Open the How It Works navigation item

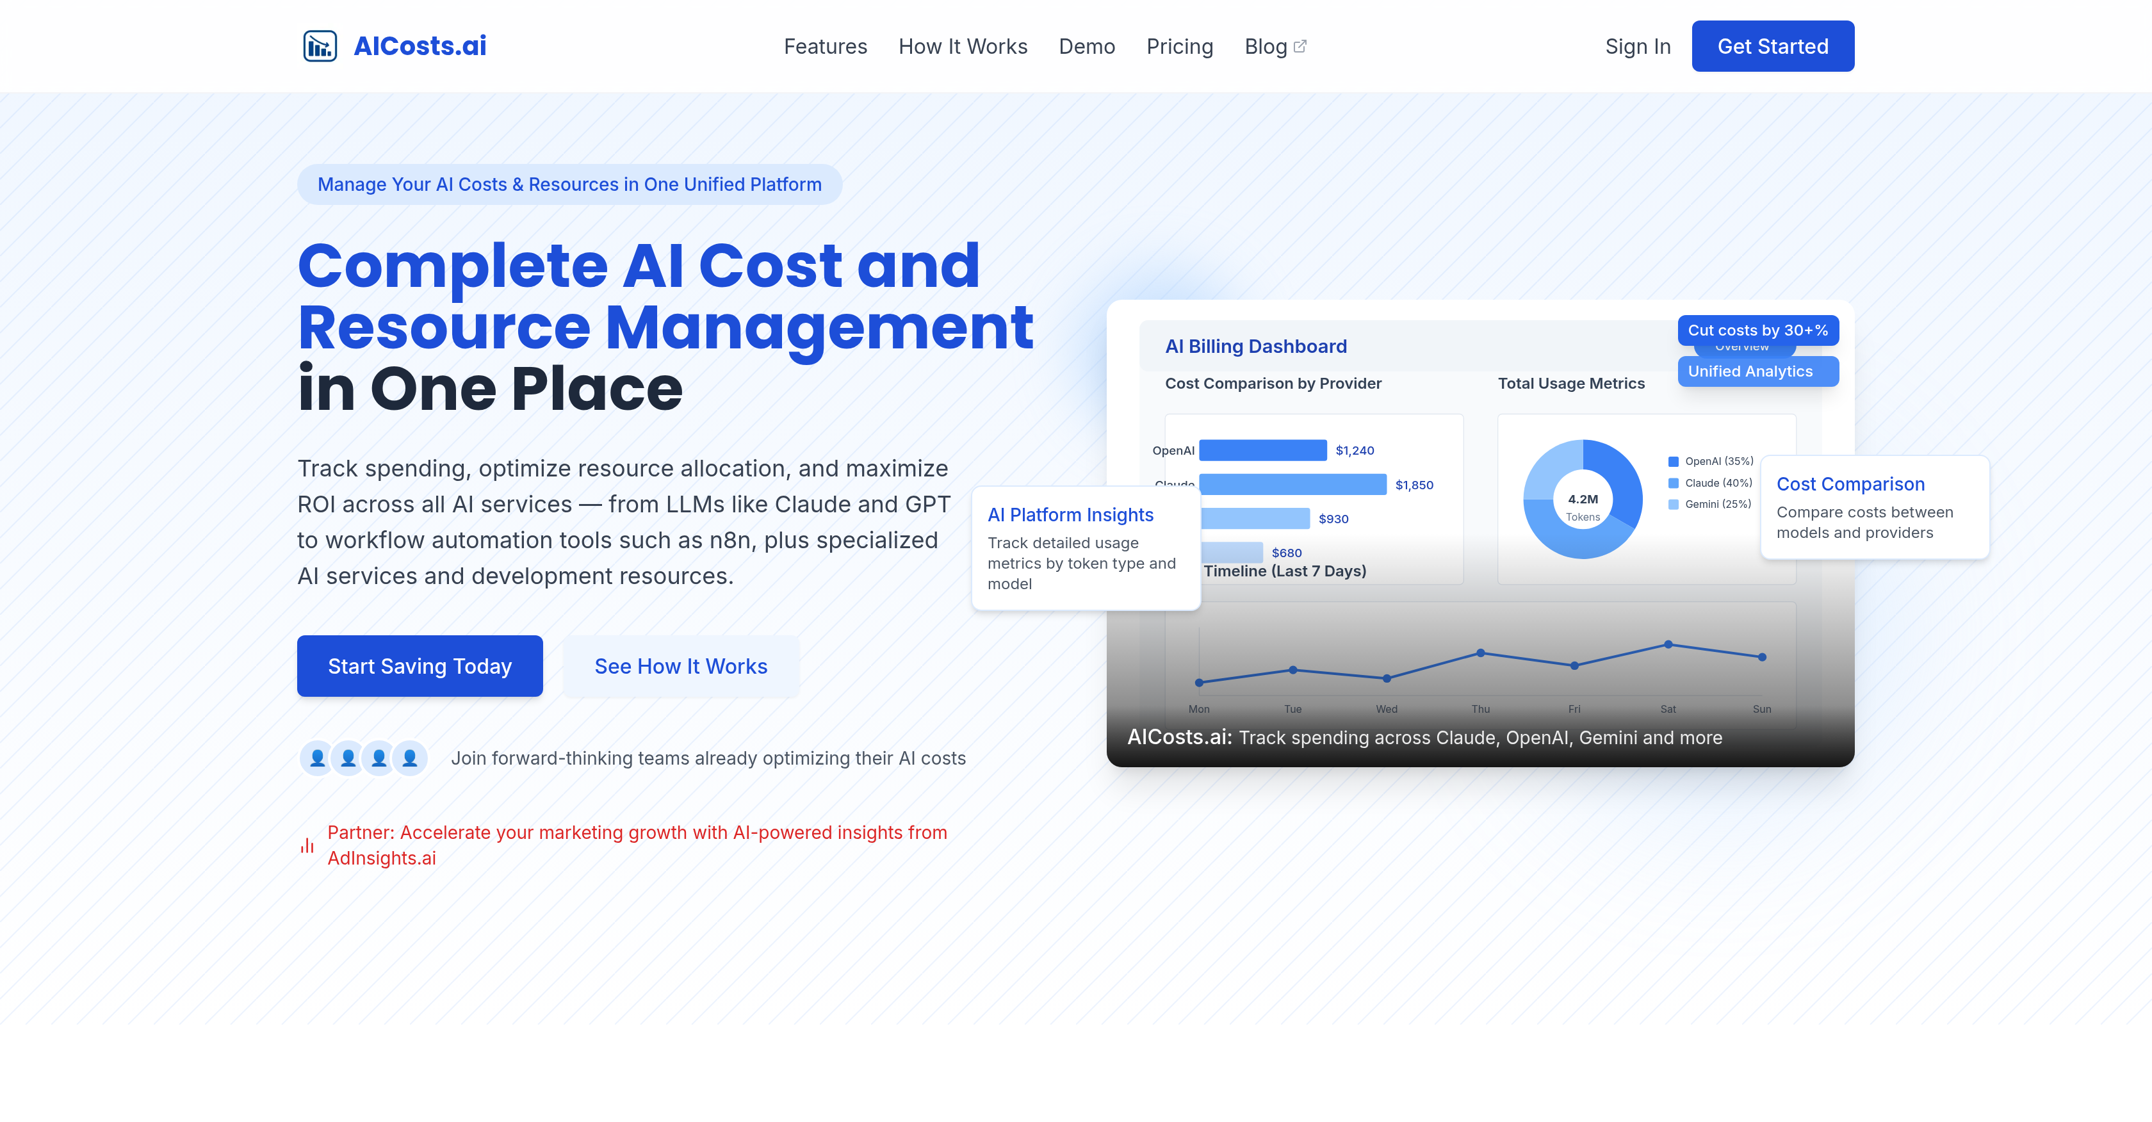(x=963, y=46)
